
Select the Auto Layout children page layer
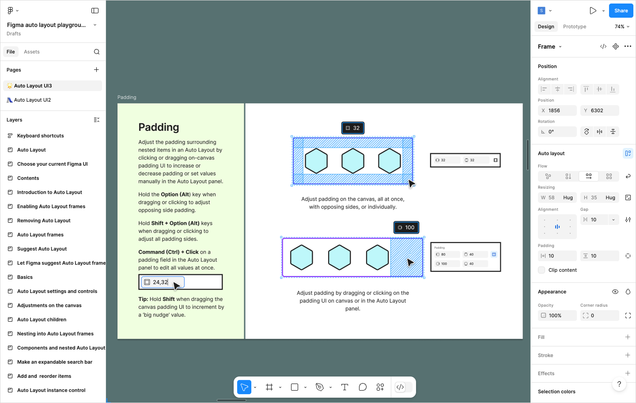point(42,319)
